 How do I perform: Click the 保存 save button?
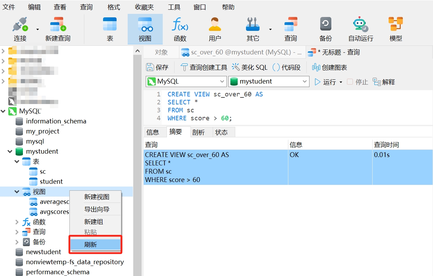[x=158, y=67]
